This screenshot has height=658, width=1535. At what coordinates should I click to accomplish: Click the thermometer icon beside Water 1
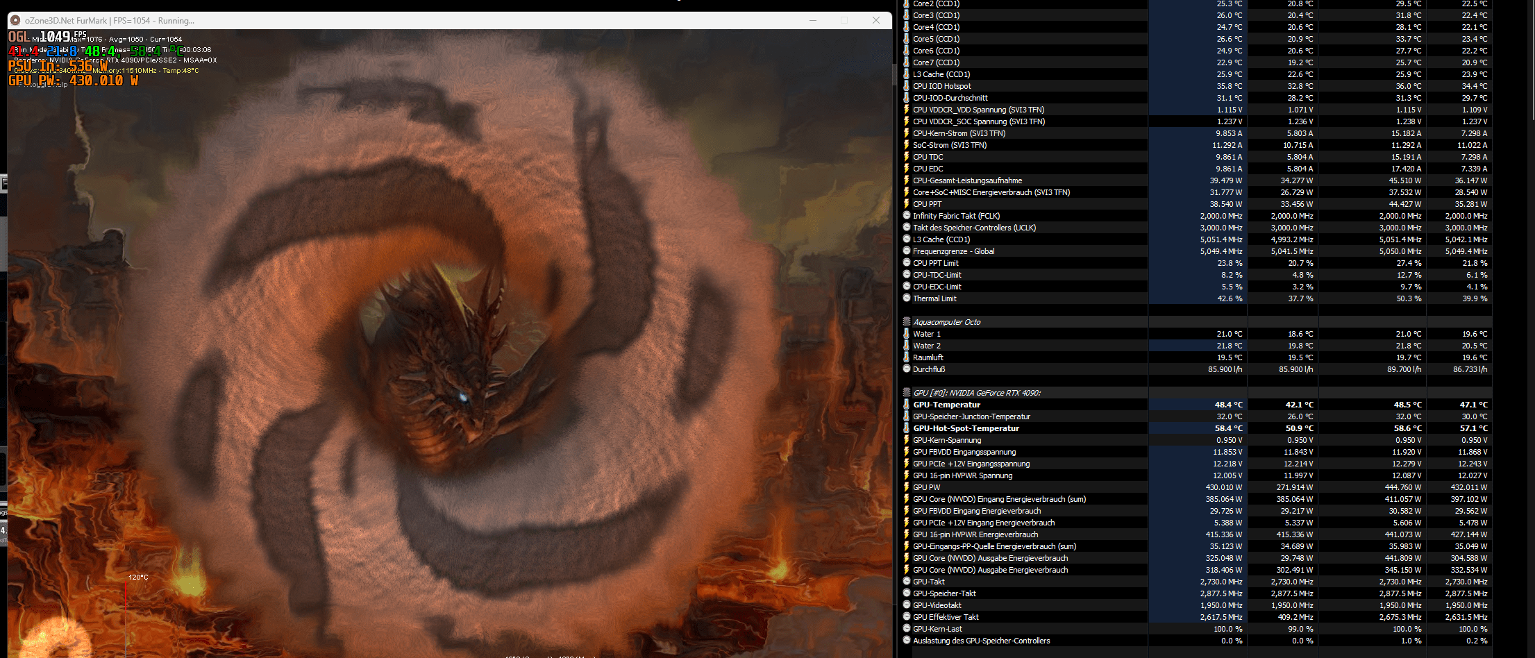click(x=906, y=334)
